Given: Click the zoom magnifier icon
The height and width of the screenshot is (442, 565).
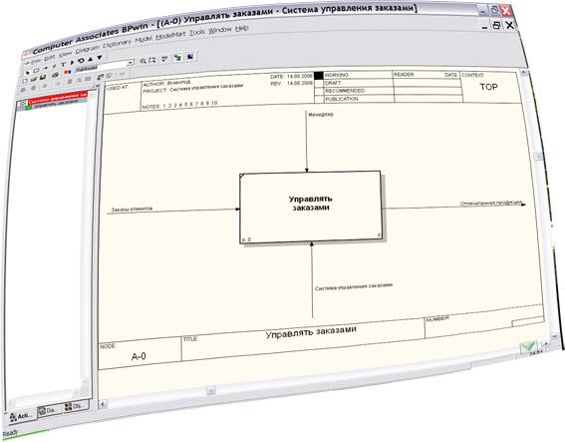Looking at the screenshot, I should [x=143, y=61].
